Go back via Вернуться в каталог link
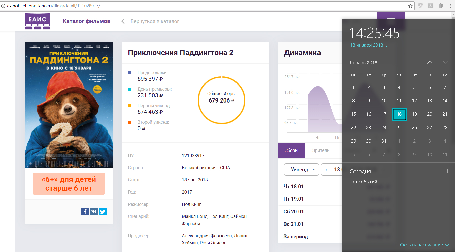 coord(155,21)
